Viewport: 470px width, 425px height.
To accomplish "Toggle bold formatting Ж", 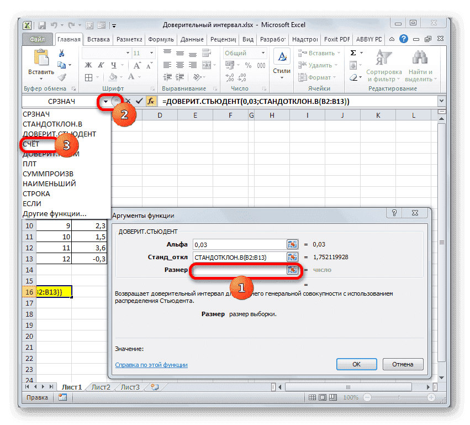I will click(x=88, y=65).
